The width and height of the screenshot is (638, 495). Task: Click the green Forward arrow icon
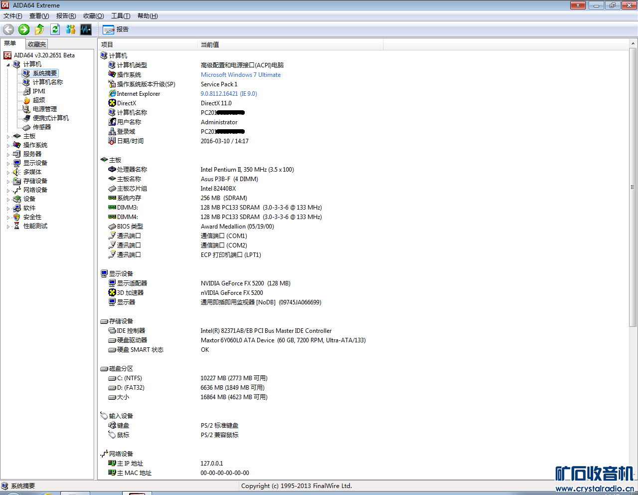coord(24,29)
